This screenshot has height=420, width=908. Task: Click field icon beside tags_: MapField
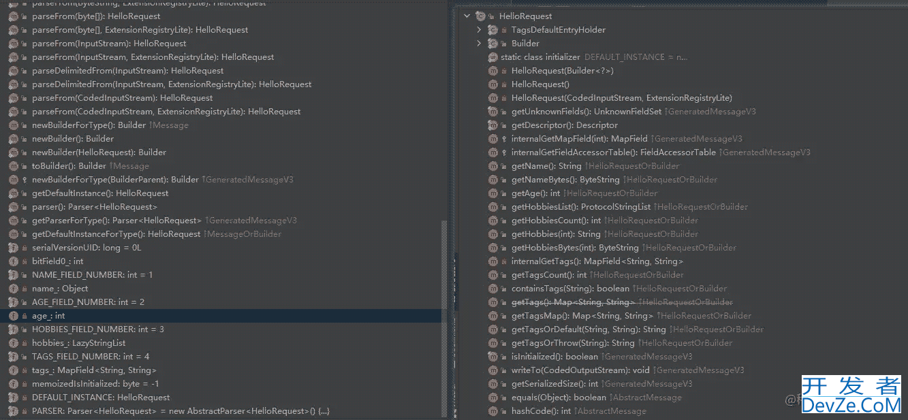tap(14, 370)
